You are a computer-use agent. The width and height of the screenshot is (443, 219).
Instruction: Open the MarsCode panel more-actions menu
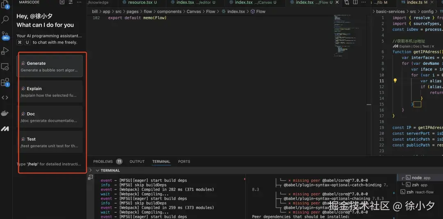pyautogui.click(x=79, y=2)
